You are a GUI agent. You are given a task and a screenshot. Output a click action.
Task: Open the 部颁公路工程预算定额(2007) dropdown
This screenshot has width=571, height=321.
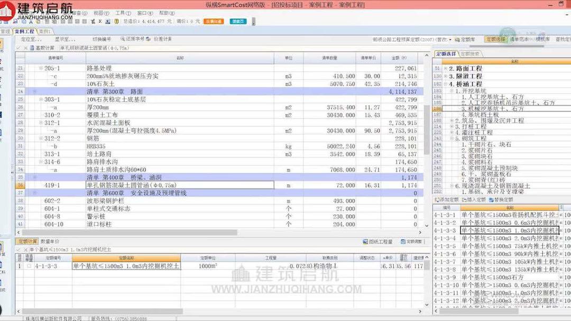[x=450, y=40]
